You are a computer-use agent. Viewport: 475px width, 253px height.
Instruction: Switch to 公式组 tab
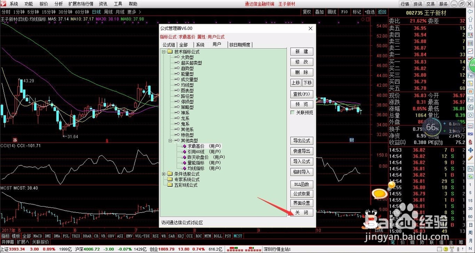click(169, 45)
